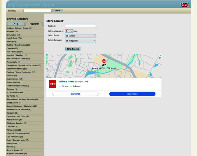Close the KFC ad with X icon
The width and height of the screenshot is (197, 156).
pos(160,55)
